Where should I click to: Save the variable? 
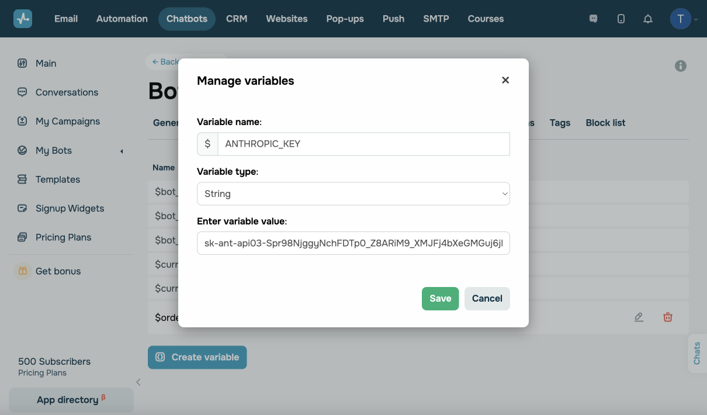coord(440,299)
